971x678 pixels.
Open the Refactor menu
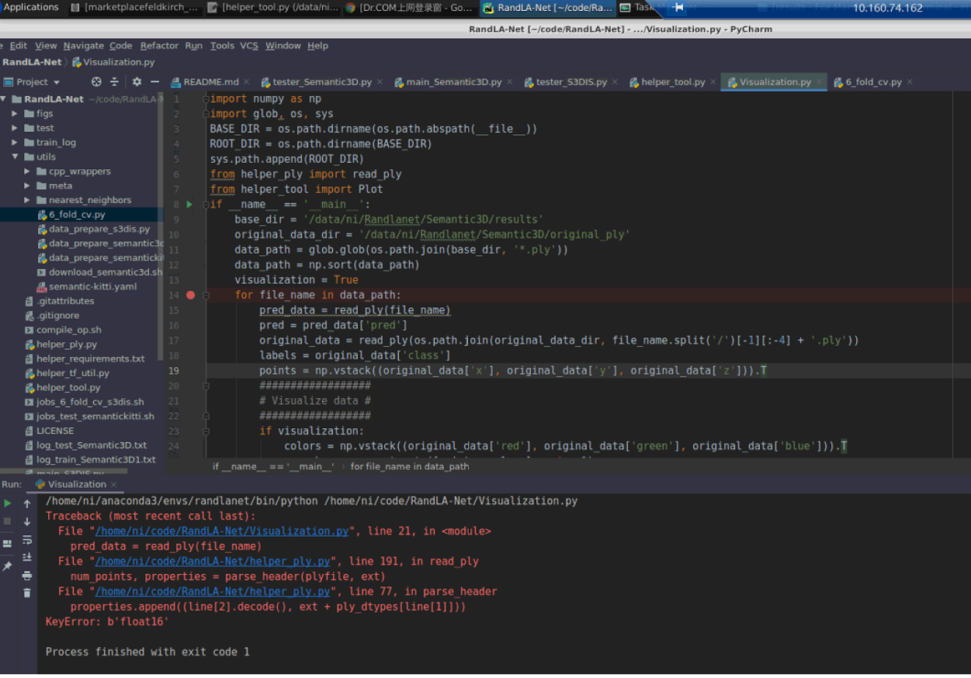click(x=159, y=46)
